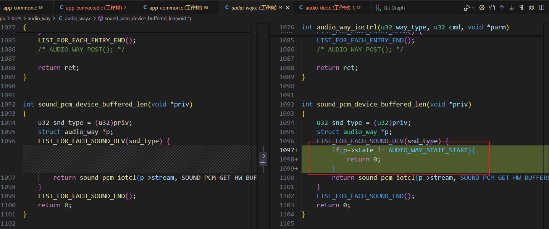Image resolution: width=549 pixels, height=229 pixels.
Task: Click LIST_FOR_EACH_SOUND_END on left line 1099
Action: 82,196
